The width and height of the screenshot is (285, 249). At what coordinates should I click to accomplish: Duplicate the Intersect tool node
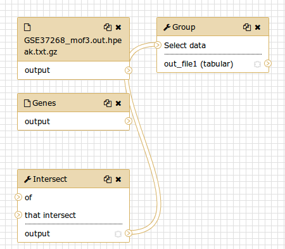(108, 179)
